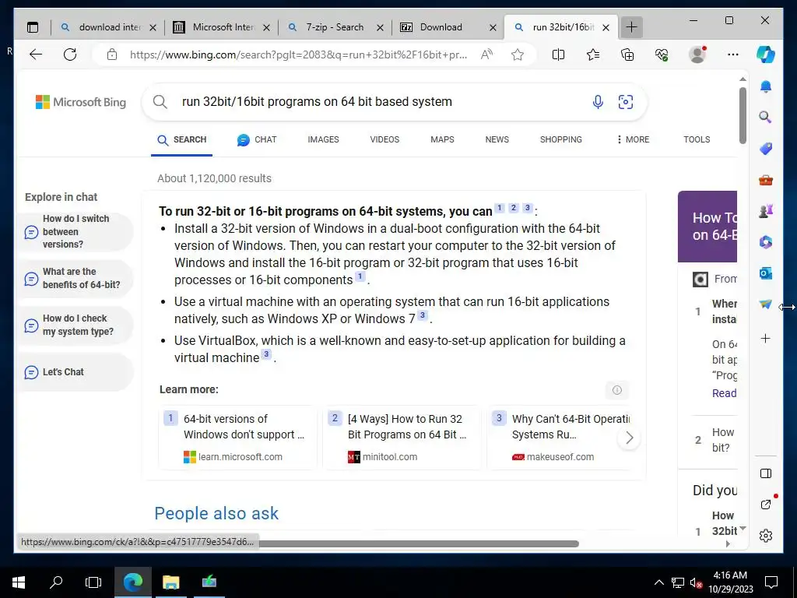Screen dimensions: 797x598
Task: Click the vertical scrollbar thumb
Action: (x=743, y=115)
